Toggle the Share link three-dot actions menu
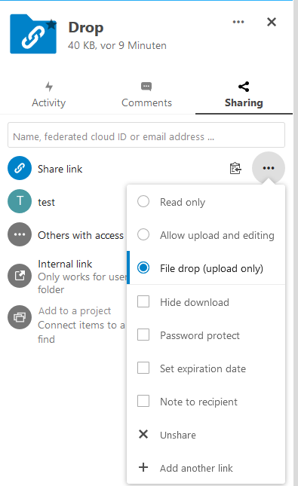Image resolution: width=298 pixels, height=486 pixels. tap(269, 168)
